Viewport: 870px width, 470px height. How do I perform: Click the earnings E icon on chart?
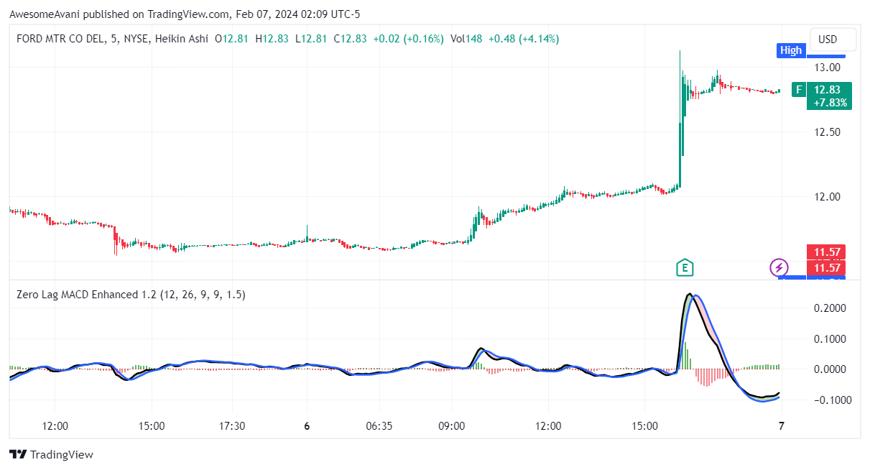(x=685, y=268)
